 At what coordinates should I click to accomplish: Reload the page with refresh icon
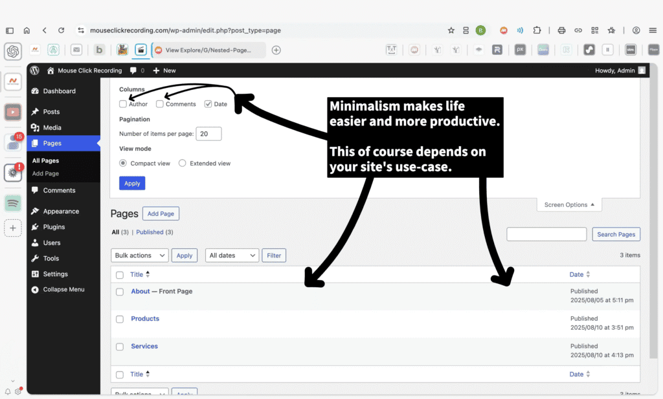(x=61, y=30)
